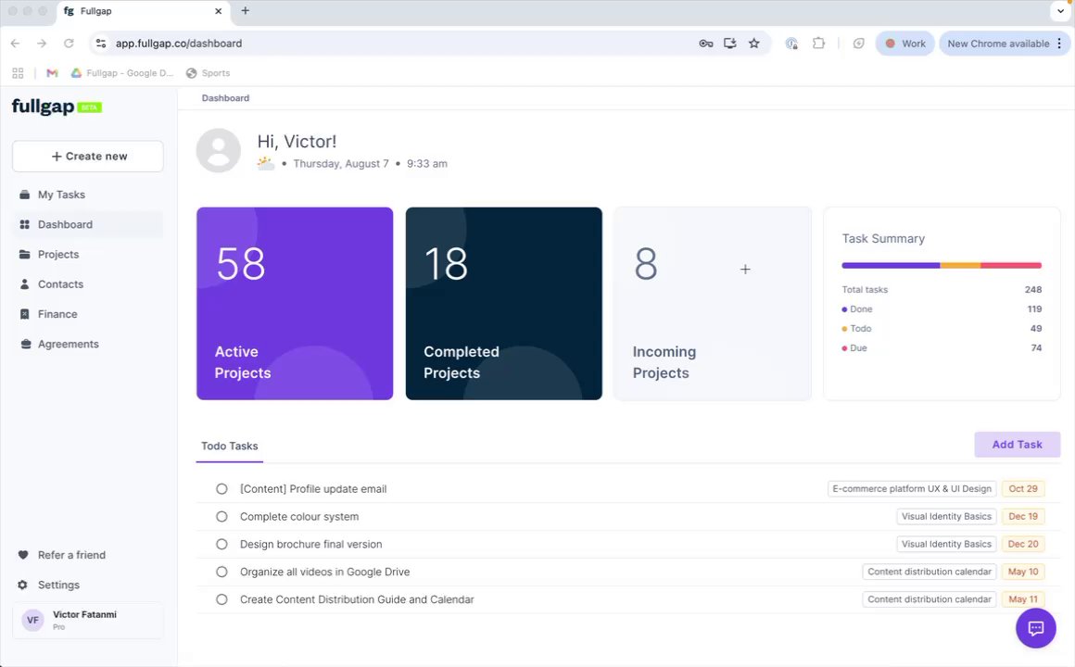The width and height of the screenshot is (1075, 667).
Task: Complete the Create Content Distribution Guide task
Action: click(221, 599)
